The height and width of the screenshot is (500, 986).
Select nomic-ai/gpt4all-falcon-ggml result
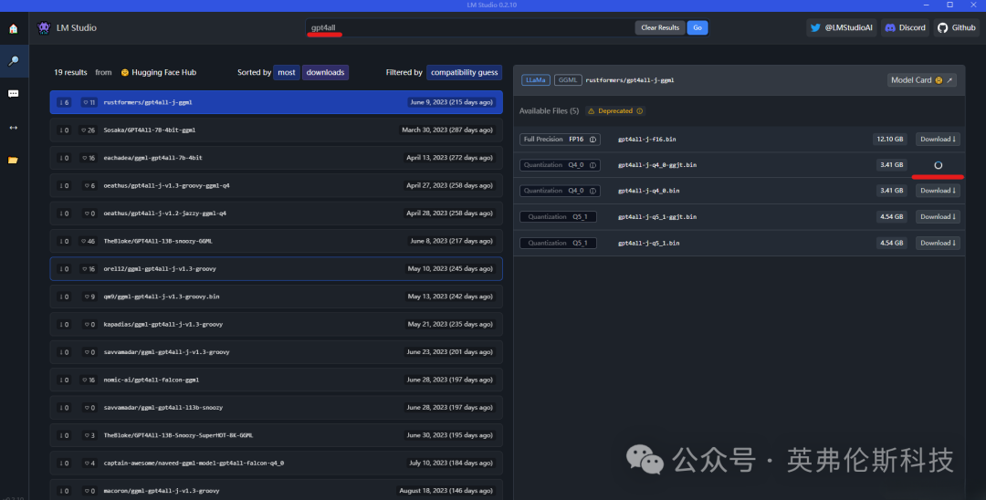[x=276, y=380]
